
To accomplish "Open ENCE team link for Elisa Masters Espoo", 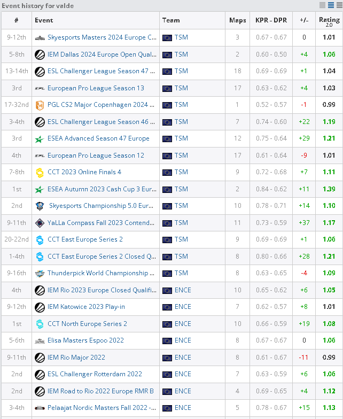I will tap(183, 340).
